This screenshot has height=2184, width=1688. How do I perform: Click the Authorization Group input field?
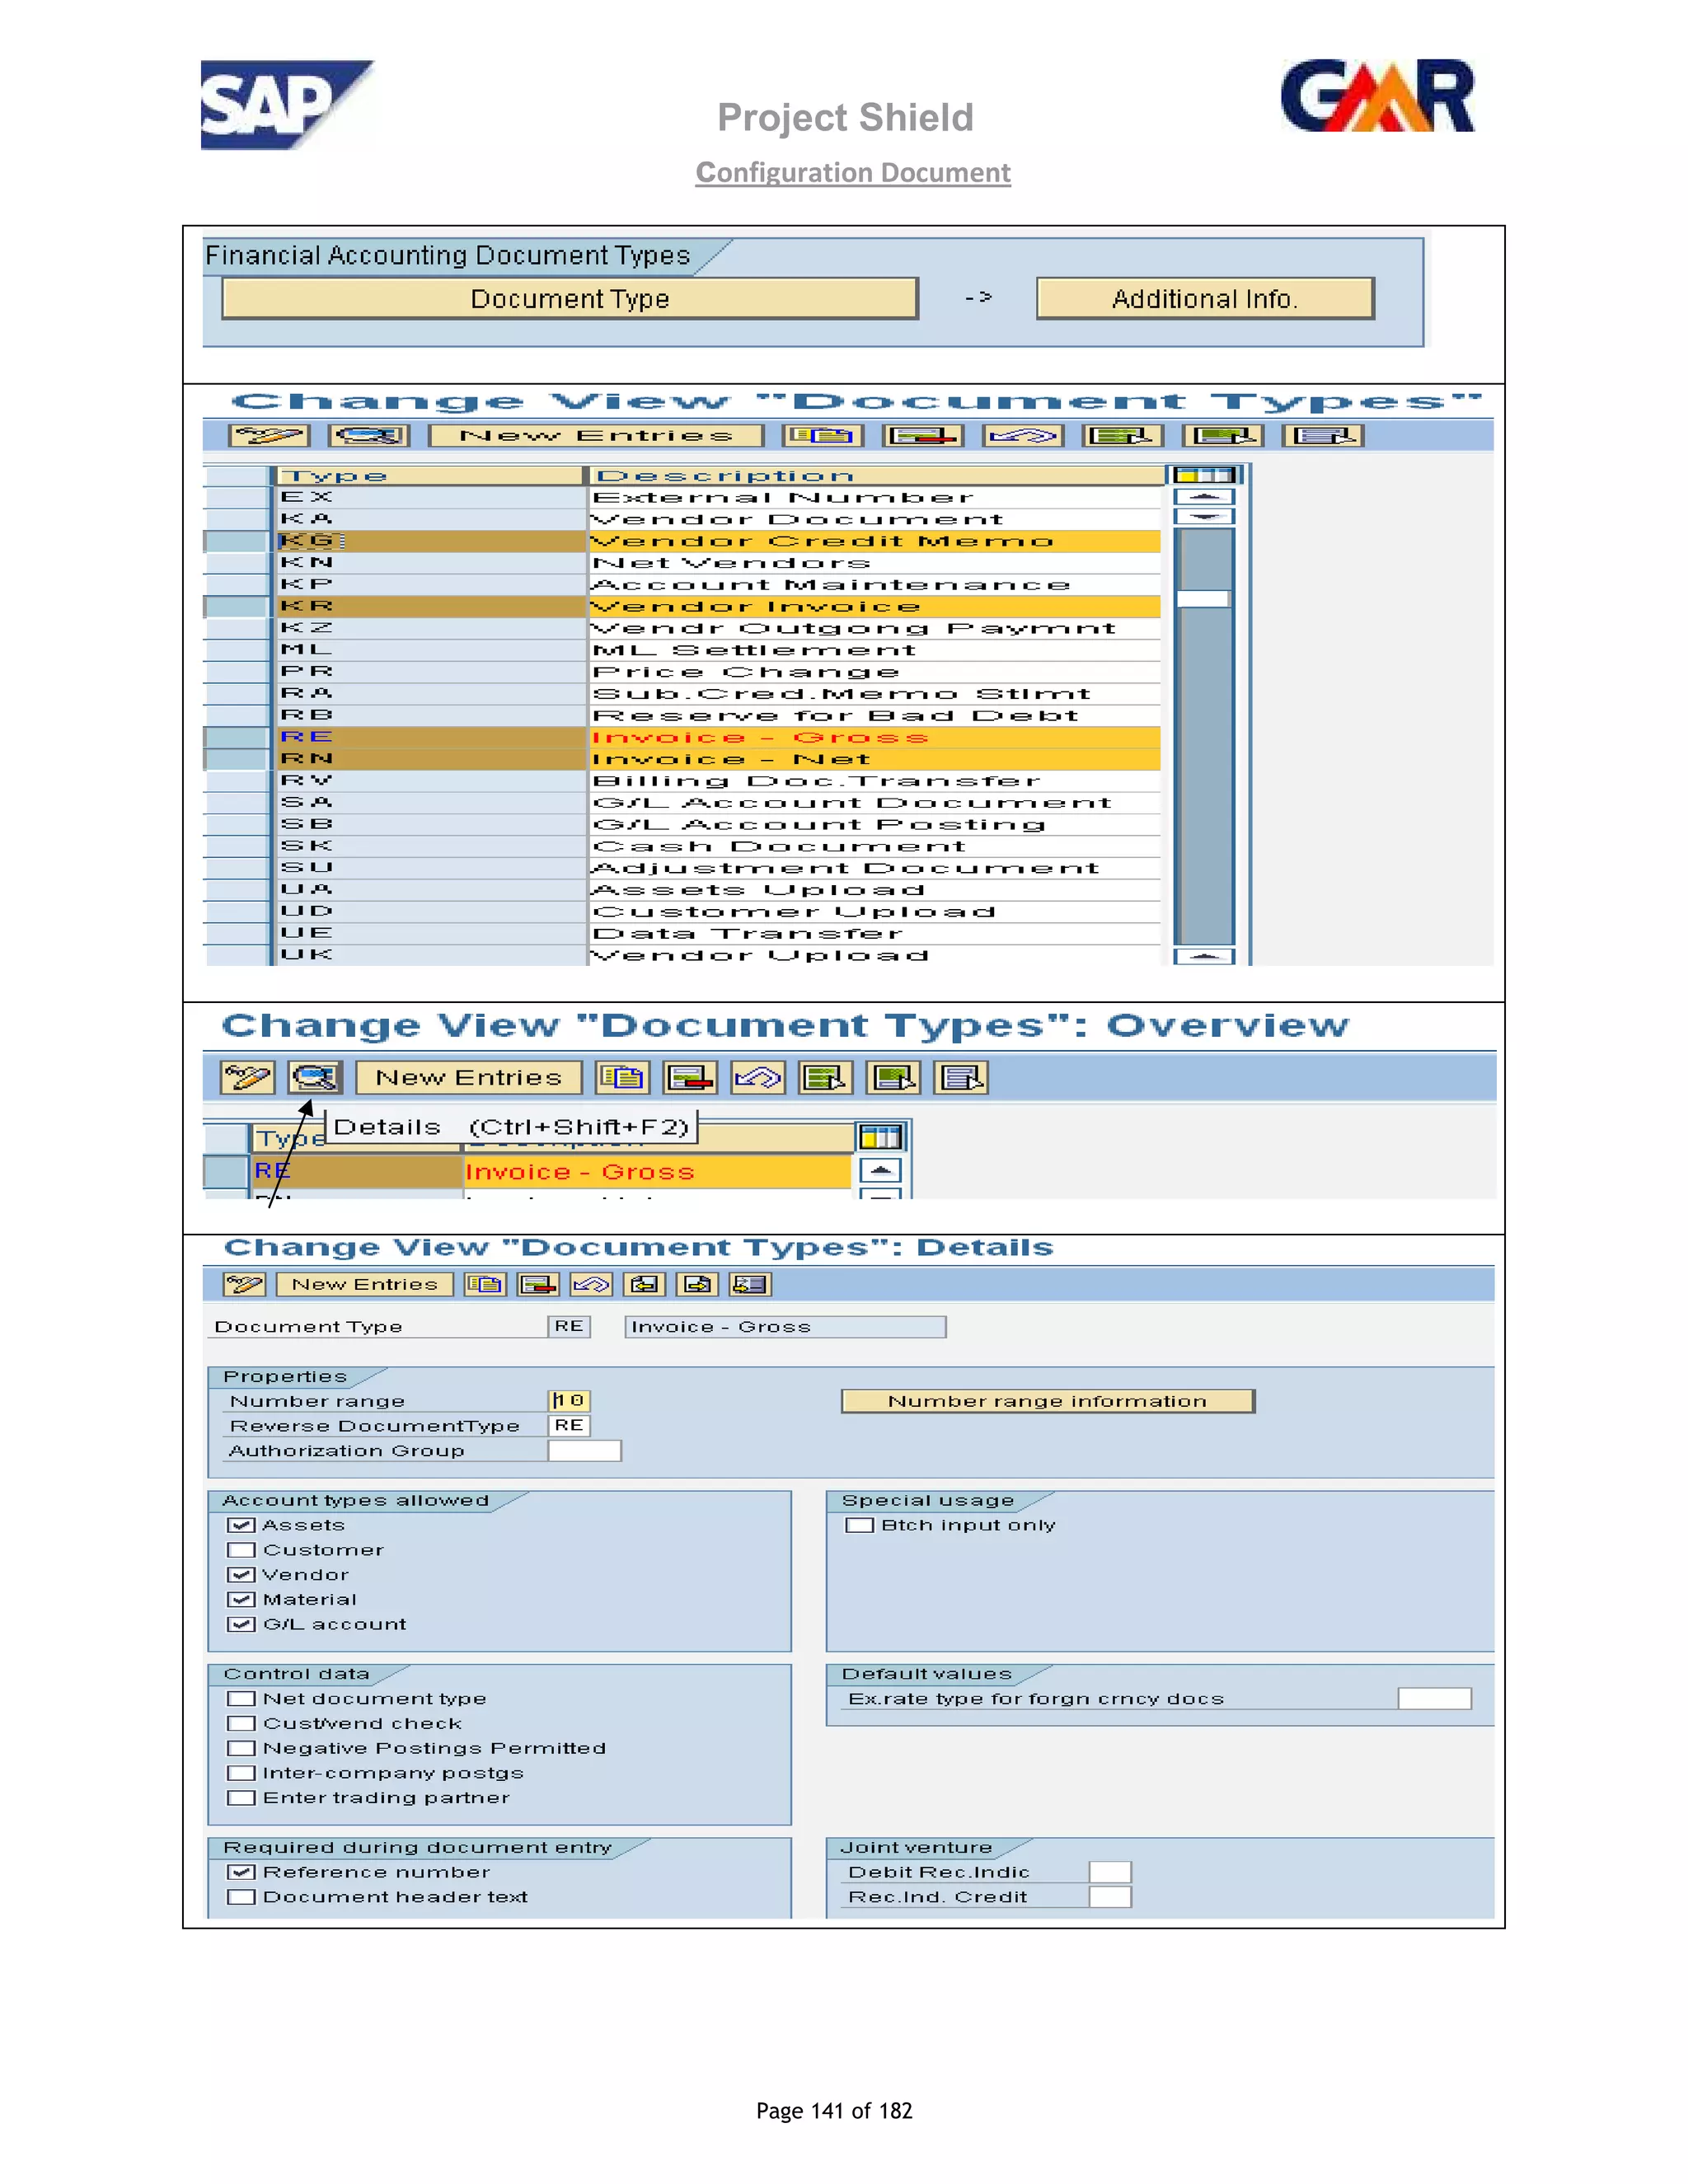pos(584,1451)
